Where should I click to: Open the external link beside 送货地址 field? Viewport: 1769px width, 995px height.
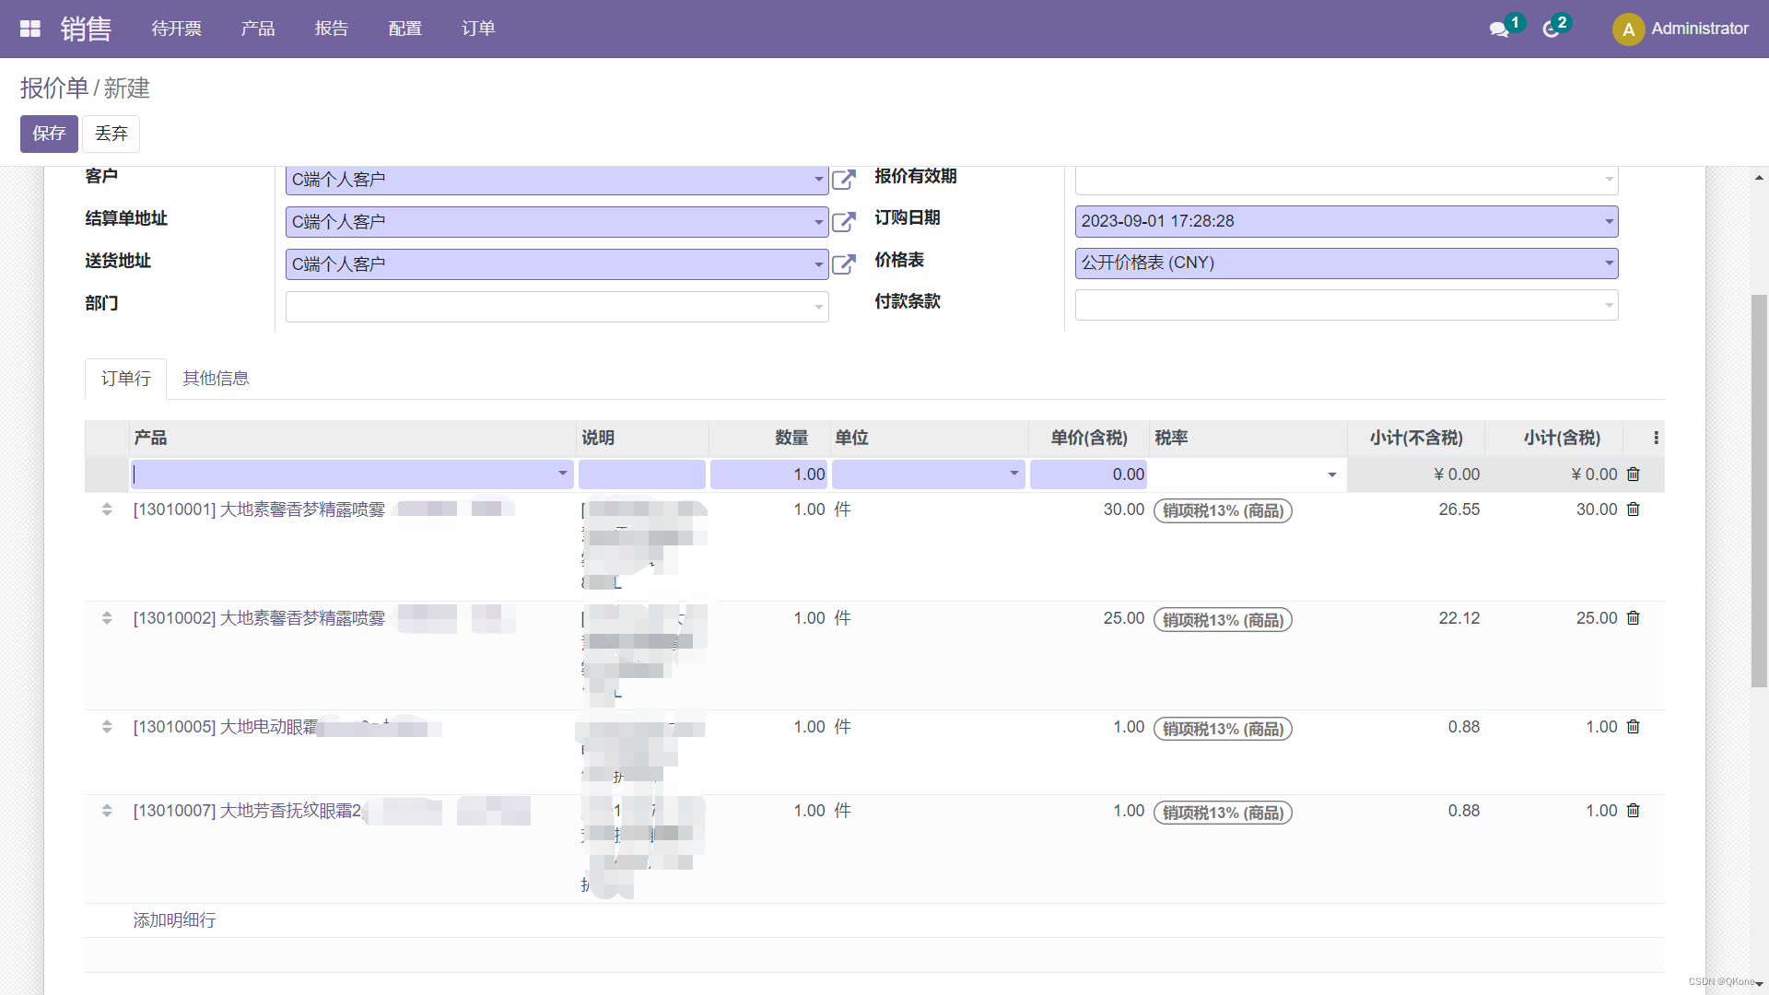[x=843, y=264]
